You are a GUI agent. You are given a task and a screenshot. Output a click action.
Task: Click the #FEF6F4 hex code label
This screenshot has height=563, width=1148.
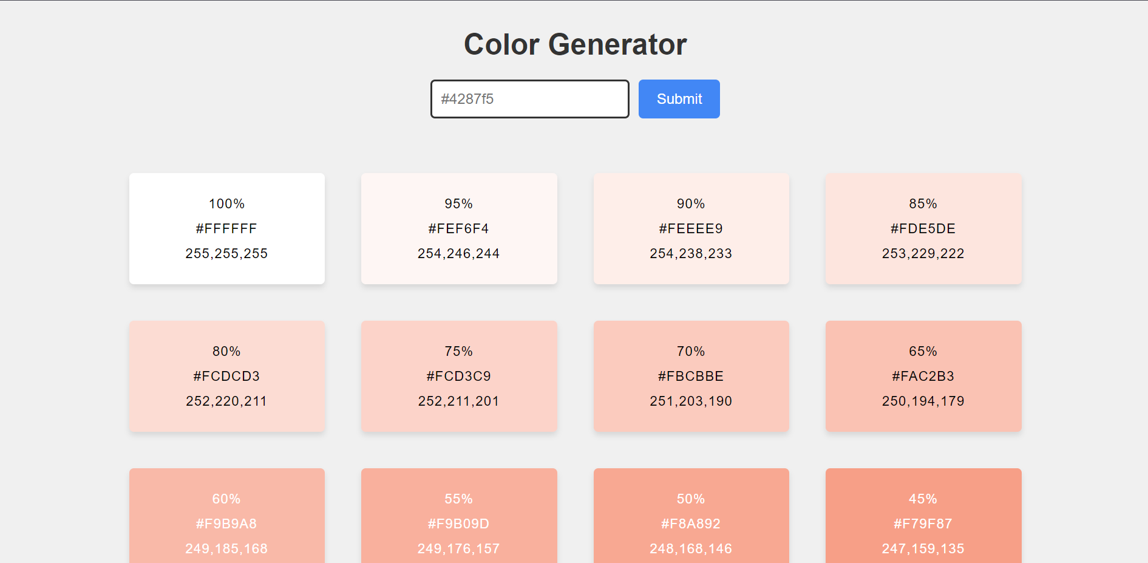[x=458, y=229]
